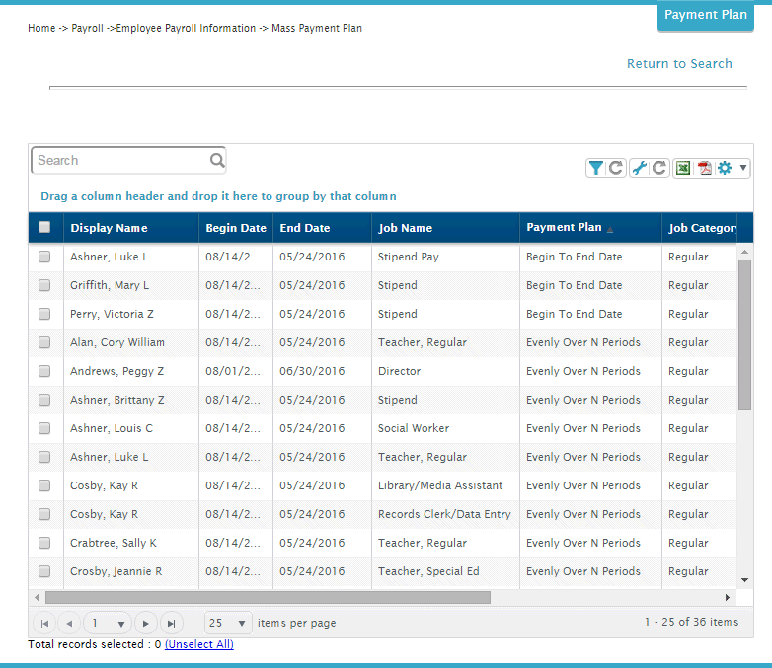
Task: Click the search magnifier icon
Action: tap(216, 160)
